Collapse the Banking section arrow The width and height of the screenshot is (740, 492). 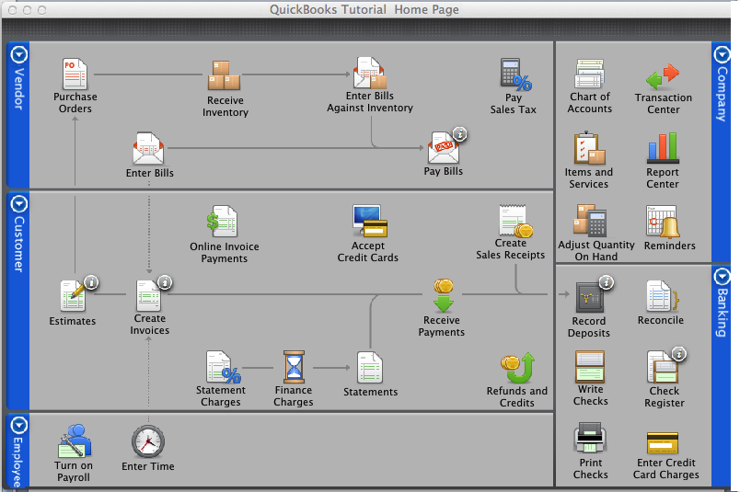[x=723, y=277]
